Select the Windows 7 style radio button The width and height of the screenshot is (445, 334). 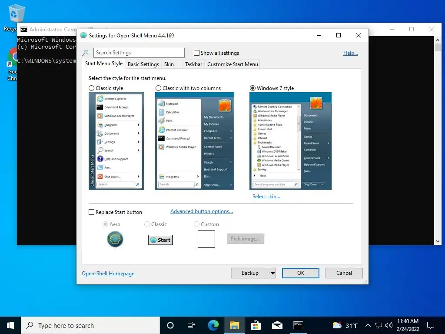click(252, 88)
